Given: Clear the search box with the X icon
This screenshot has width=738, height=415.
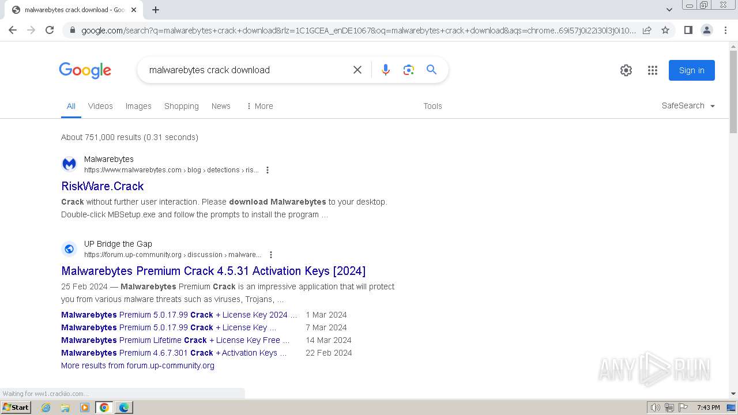Looking at the screenshot, I should pos(357,70).
